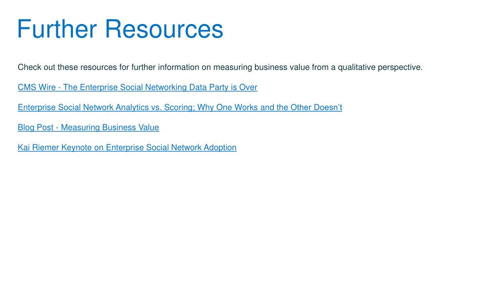Click the 'Check out these resources' paragraph
The image size is (501, 282).
coord(220,68)
